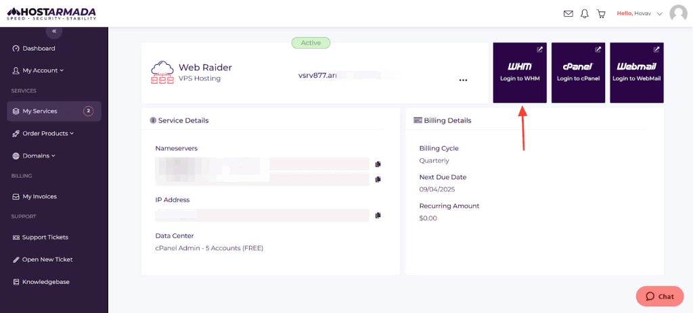Go to Dashboard in the sidebar

[x=39, y=48]
